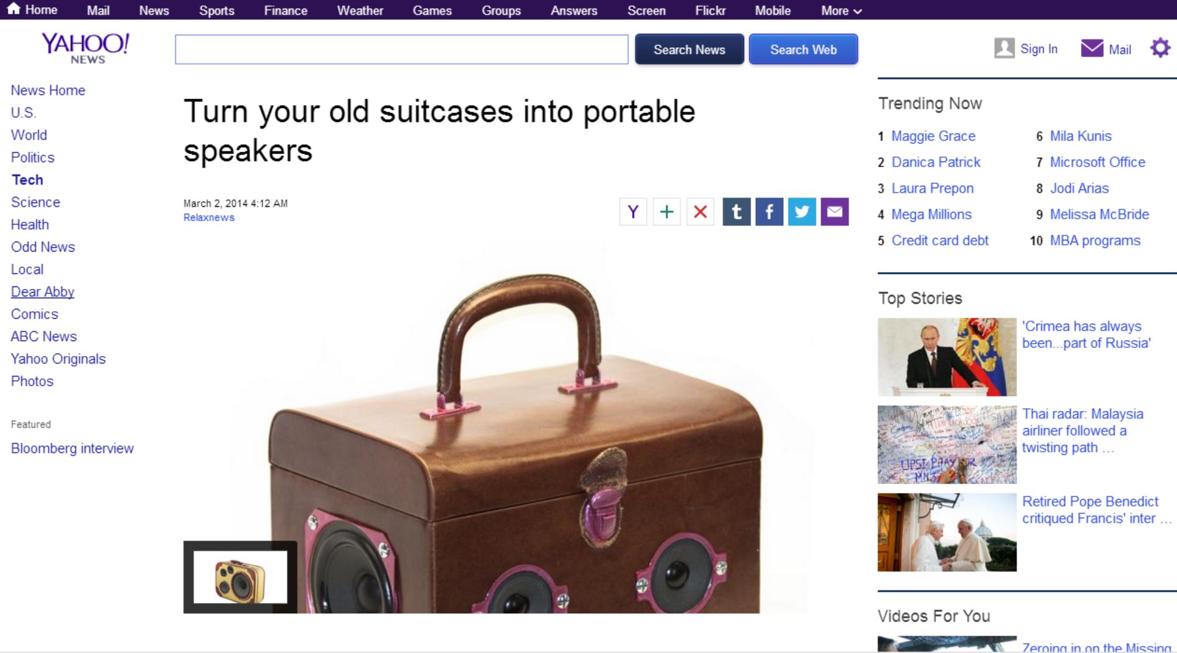Viewport: 1177px width, 653px height.
Task: Open trending topic Microsoft Office
Action: point(1097,162)
